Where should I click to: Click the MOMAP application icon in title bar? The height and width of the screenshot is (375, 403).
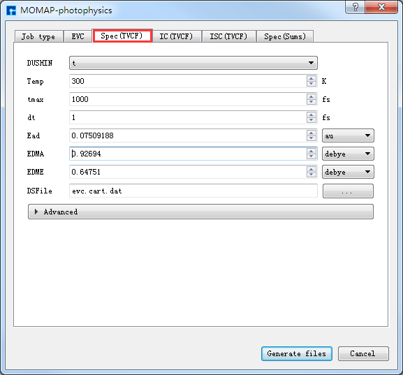click(x=11, y=10)
